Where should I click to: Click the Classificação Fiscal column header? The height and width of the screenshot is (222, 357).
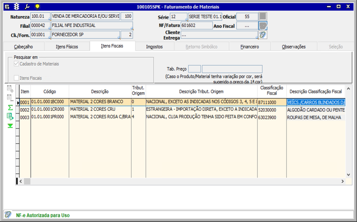(x=272, y=91)
